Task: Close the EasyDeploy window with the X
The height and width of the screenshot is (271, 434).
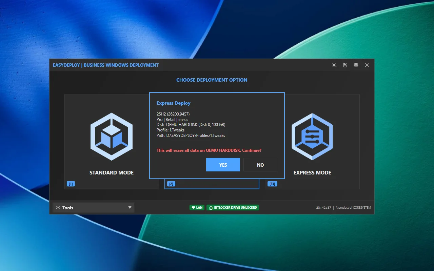Action: 367,65
